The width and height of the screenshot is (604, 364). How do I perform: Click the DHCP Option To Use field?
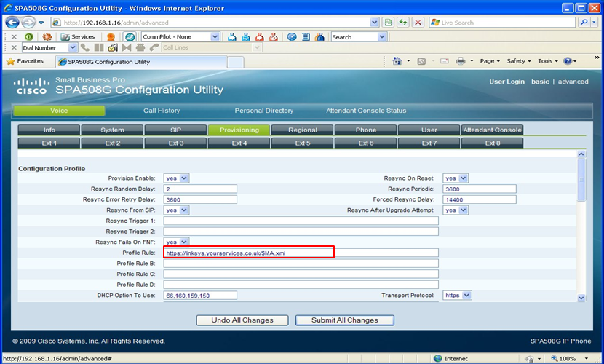click(x=200, y=296)
